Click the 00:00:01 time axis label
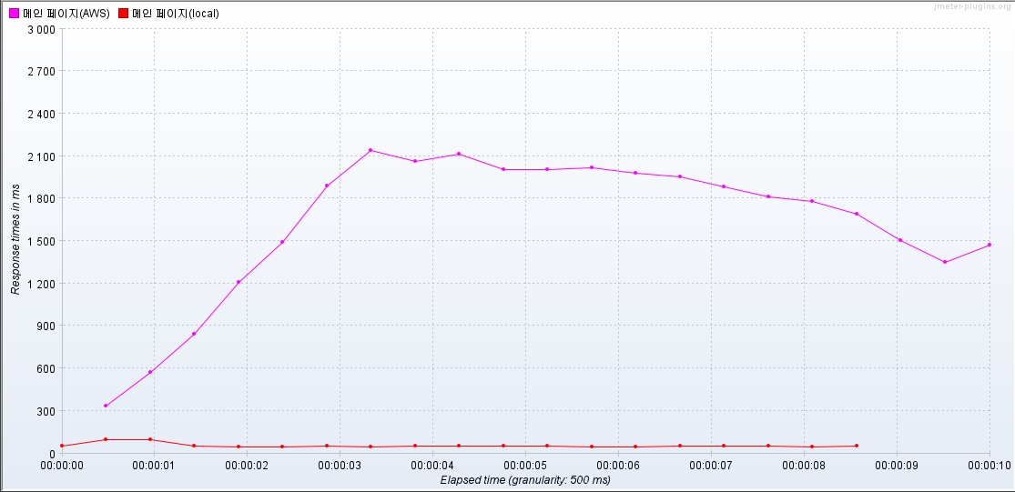Screen dimensions: 1015x492 point(154,466)
